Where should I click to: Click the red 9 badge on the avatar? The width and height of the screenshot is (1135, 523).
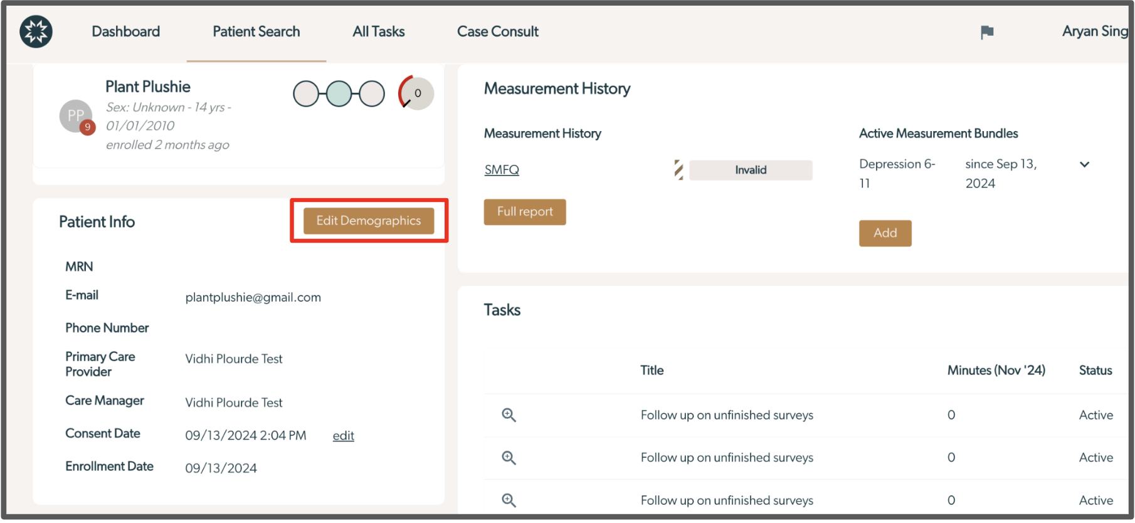point(87,127)
